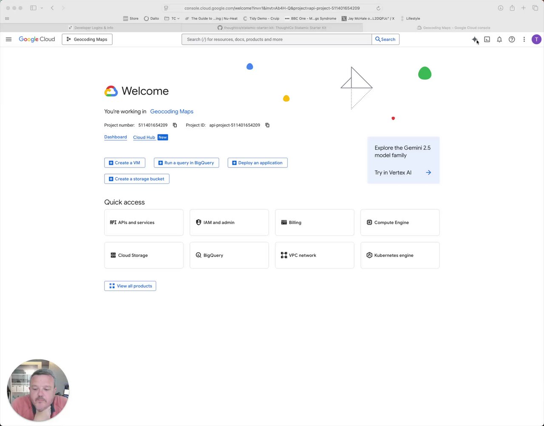
Task: Open the Gemini AI assistant sparkle icon
Action: (x=475, y=39)
